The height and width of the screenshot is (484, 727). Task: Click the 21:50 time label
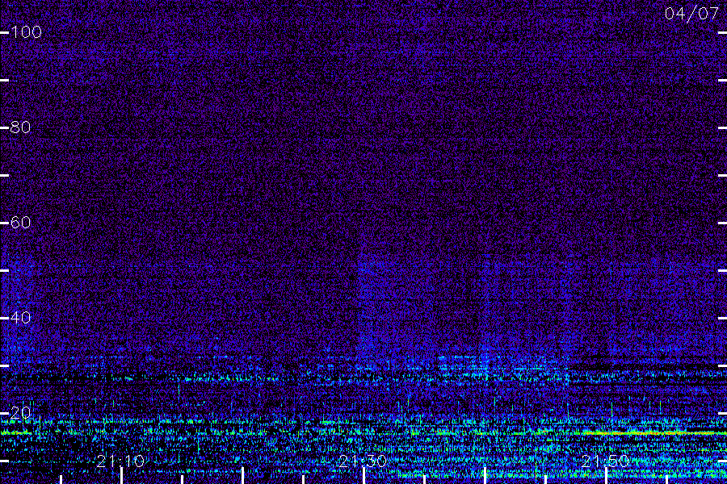[605, 461]
